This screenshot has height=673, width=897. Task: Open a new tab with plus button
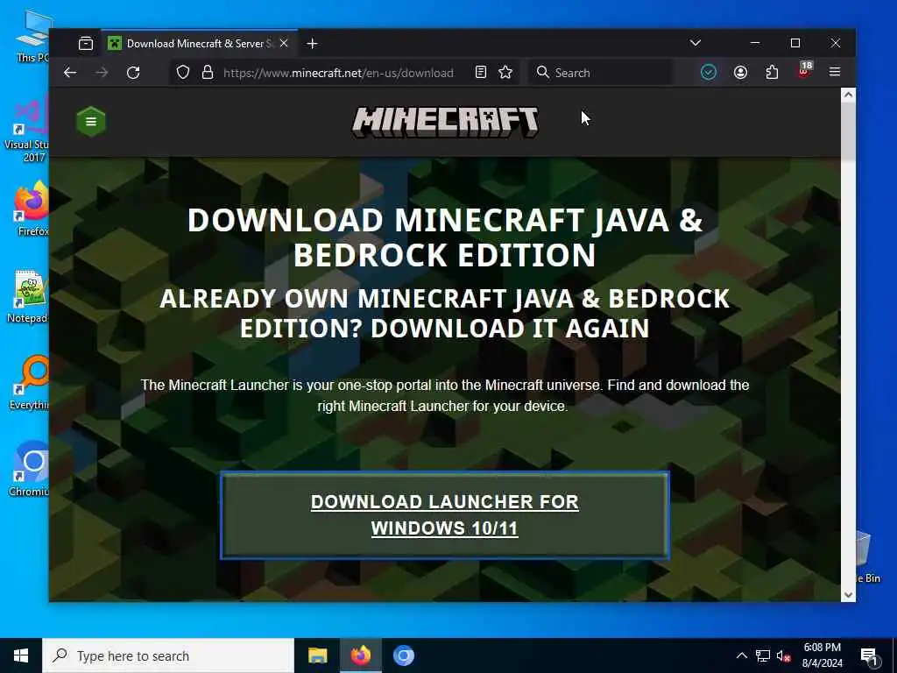point(313,44)
